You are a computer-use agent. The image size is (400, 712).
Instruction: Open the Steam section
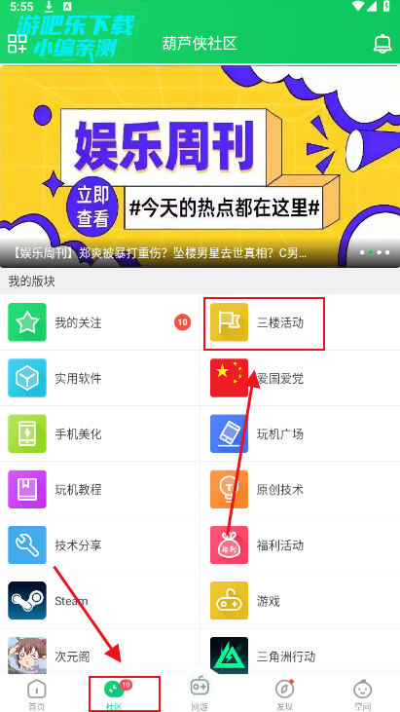pos(100,601)
